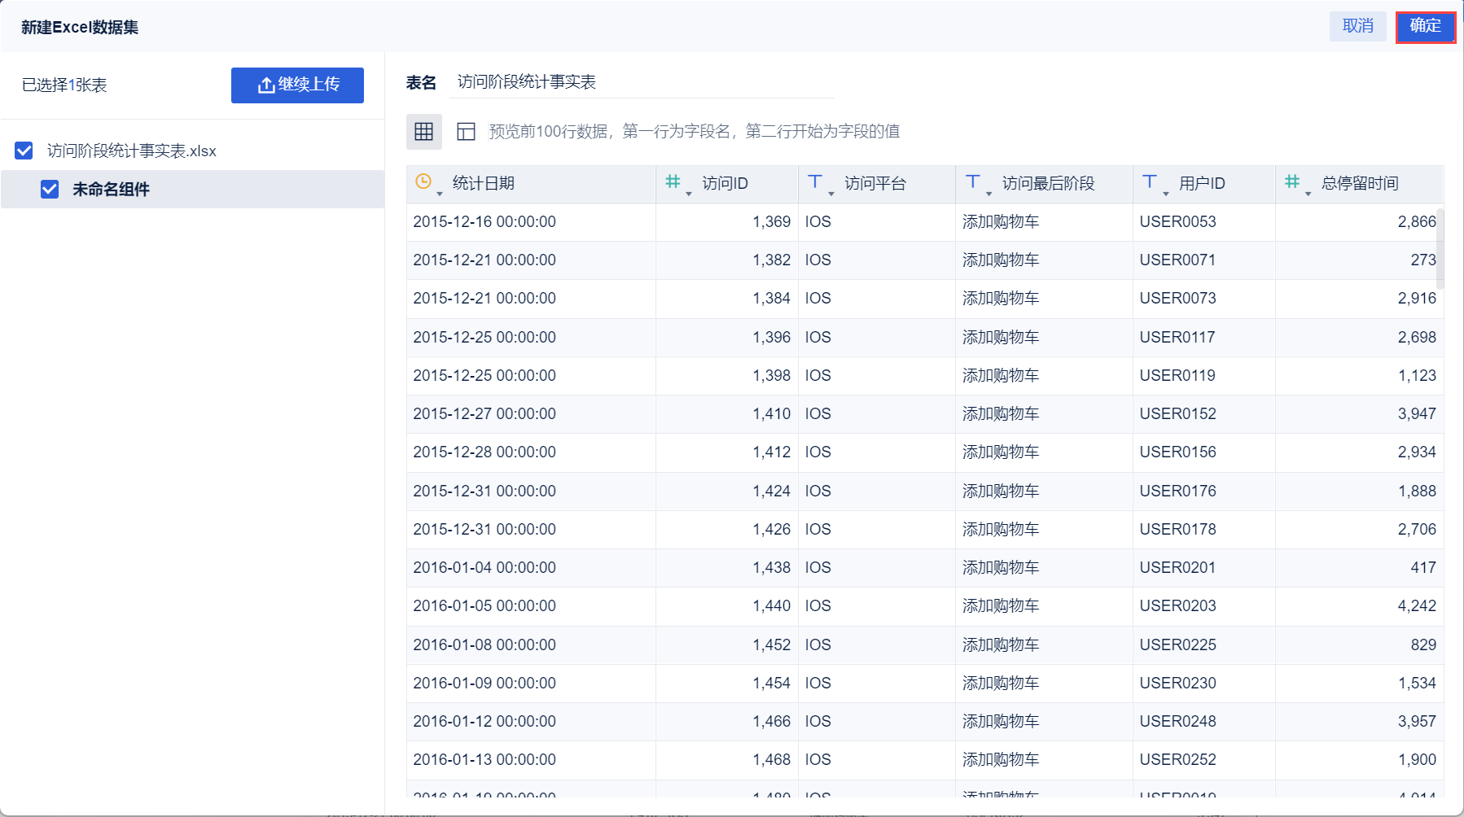Click the 总停留时间 column header
The height and width of the screenshot is (817, 1464).
coord(1359,184)
